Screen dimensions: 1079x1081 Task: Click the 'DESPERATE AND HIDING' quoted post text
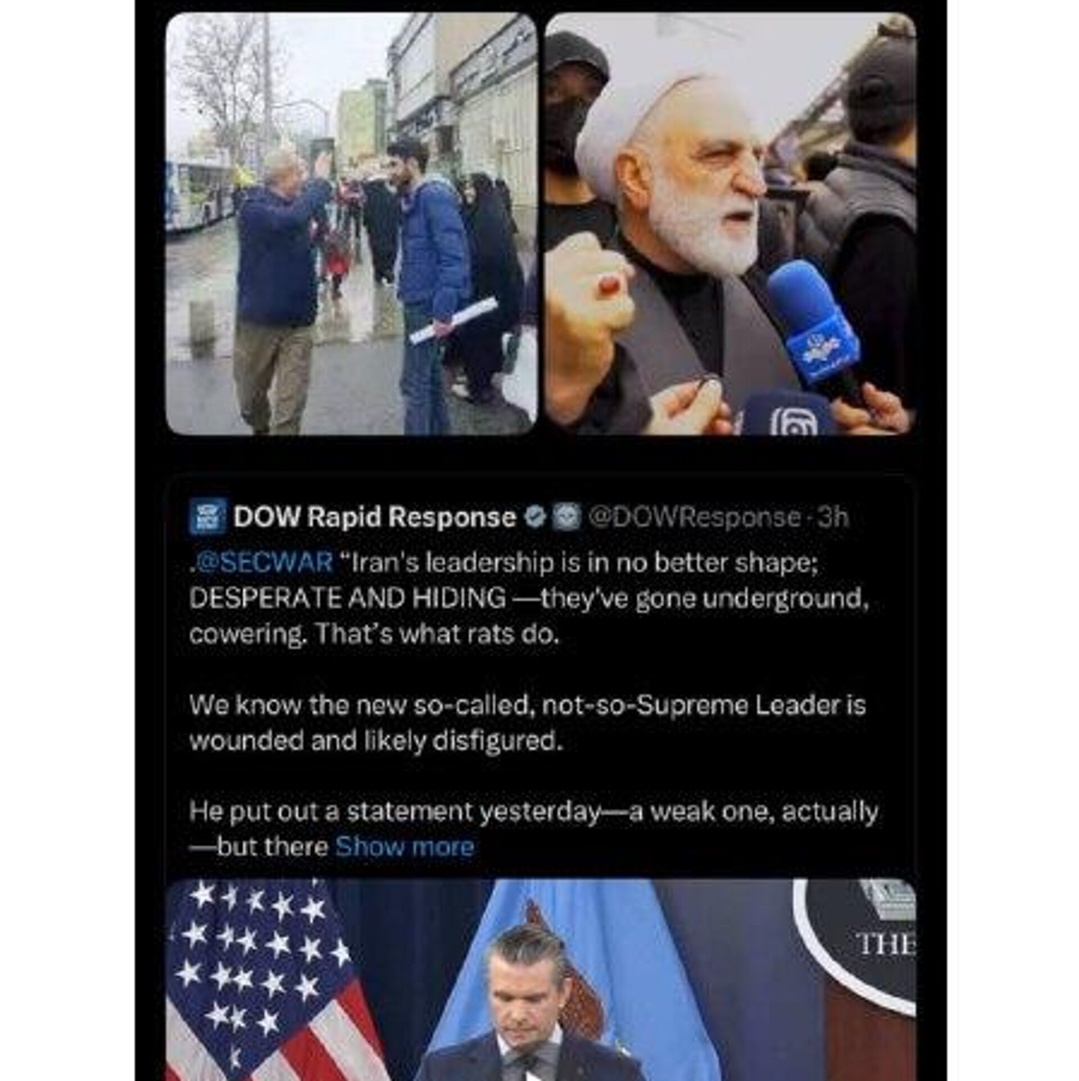pyautogui.click(x=528, y=598)
